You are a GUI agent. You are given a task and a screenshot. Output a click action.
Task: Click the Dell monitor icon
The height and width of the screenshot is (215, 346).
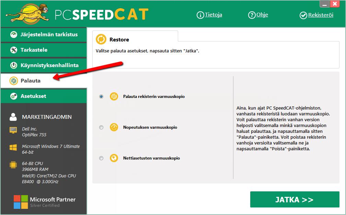click(13, 130)
